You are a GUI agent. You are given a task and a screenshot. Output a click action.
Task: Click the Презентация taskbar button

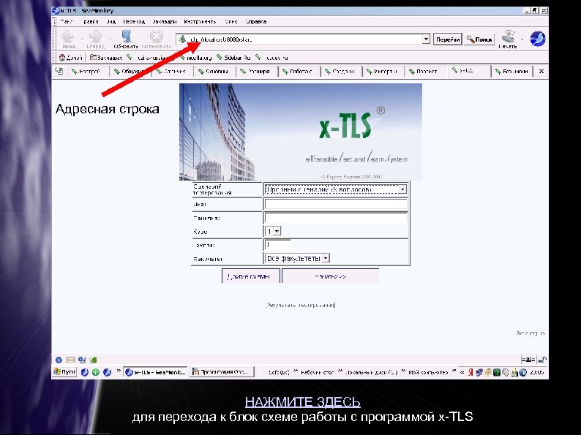[222, 372]
